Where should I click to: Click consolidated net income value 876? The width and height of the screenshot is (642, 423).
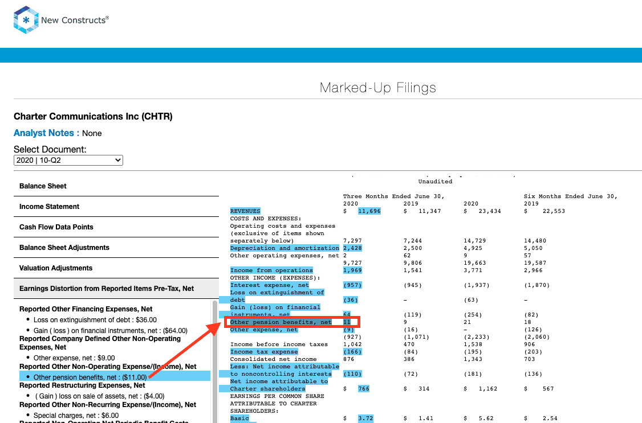point(348,359)
